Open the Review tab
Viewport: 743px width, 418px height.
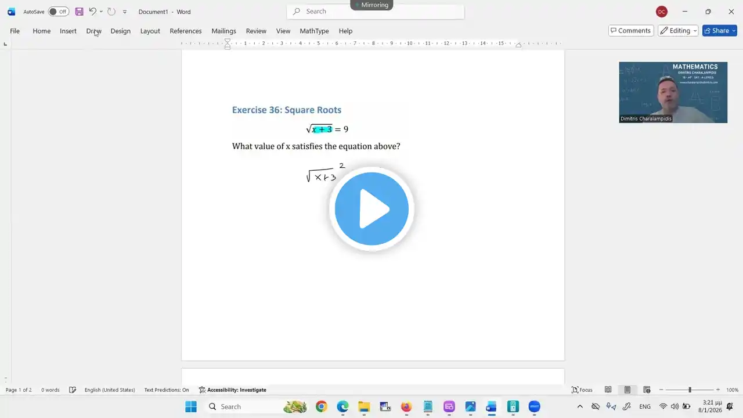point(256,31)
